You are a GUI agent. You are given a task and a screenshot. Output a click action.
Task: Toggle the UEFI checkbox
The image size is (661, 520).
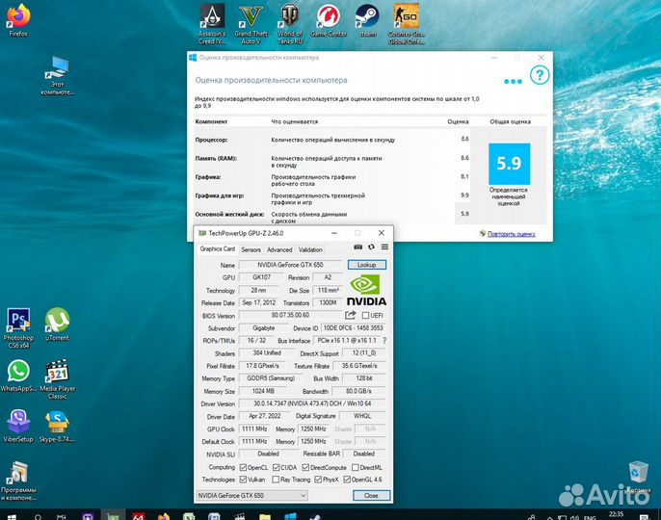coord(365,315)
